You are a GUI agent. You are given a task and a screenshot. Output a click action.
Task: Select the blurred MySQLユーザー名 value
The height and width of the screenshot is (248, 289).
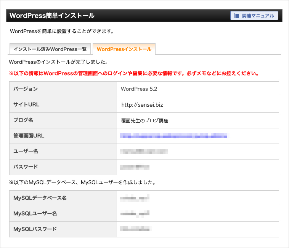(135, 214)
